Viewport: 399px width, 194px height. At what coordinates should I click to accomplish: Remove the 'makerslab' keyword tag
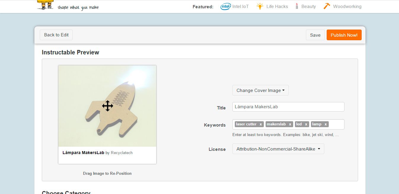(x=290, y=124)
